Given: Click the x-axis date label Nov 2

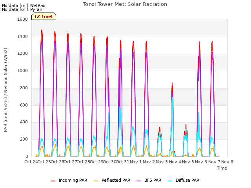Looking at the screenshot, I should 149,162.
